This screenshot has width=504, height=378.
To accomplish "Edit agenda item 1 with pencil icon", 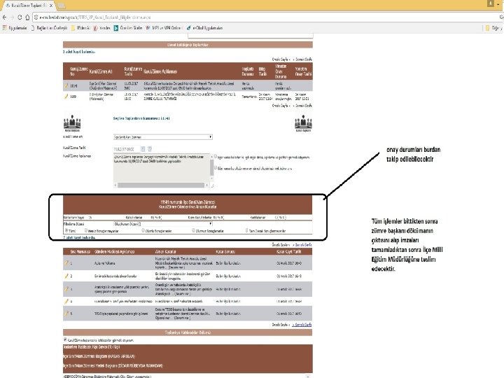I will [66, 263].
